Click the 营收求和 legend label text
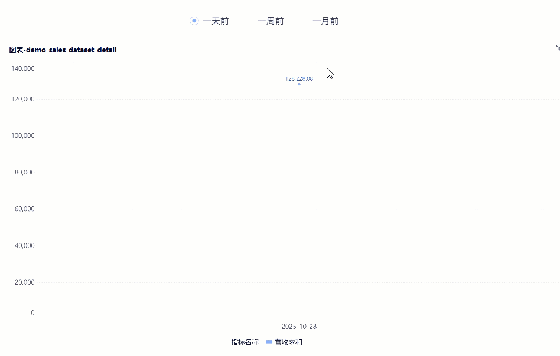This screenshot has width=560, height=356. click(288, 342)
